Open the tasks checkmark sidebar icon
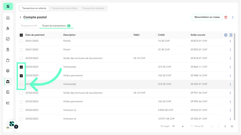The width and height of the screenshot is (241, 135). pos(8,39)
